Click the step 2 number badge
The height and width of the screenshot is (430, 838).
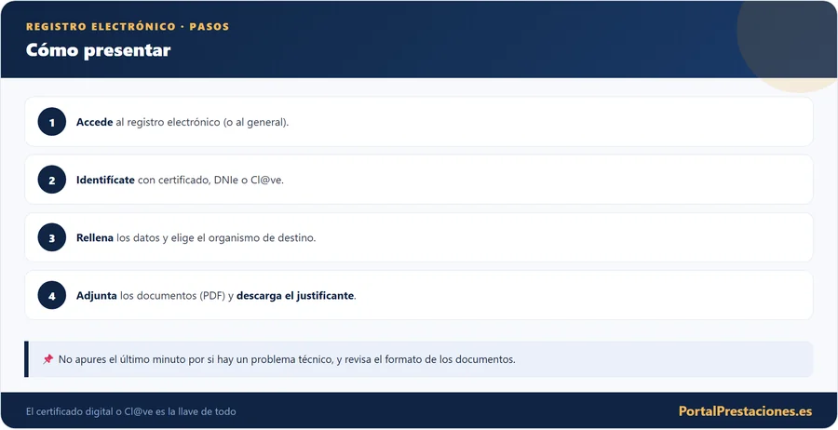tap(52, 180)
